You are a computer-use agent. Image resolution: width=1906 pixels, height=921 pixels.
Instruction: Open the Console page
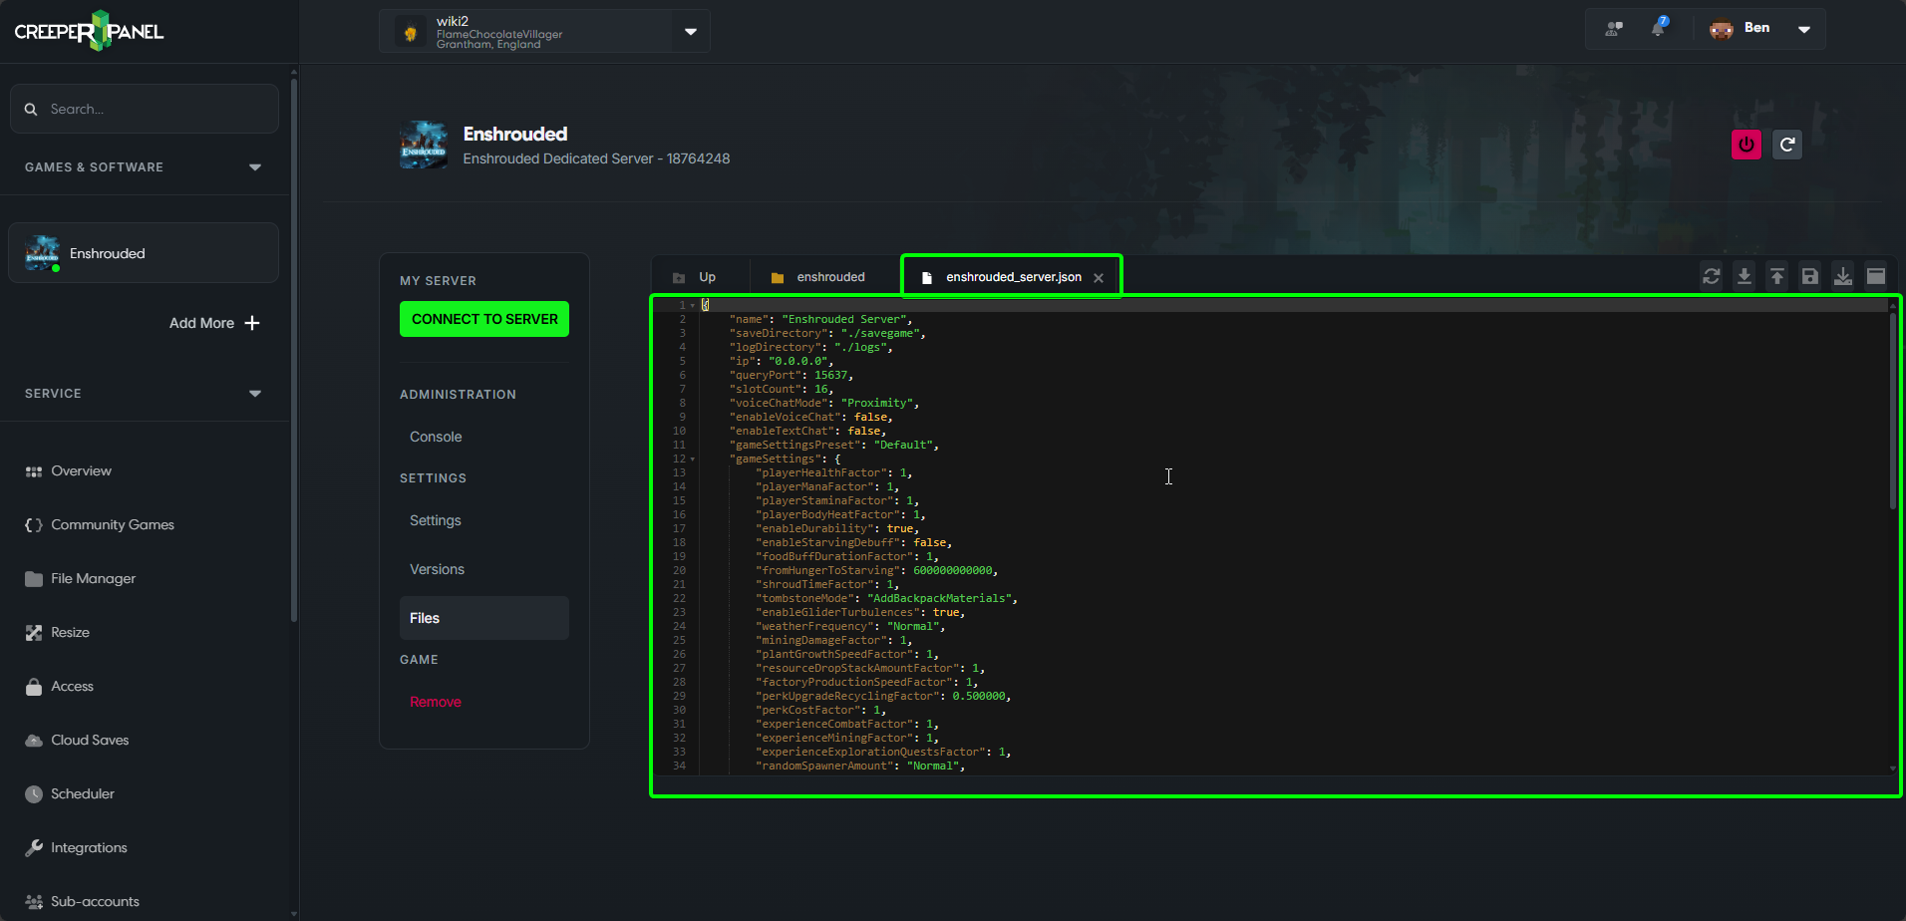[x=436, y=437]
